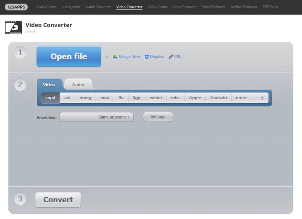Switch to the Audio tab
The width and height of the screenshot is (302, 219).
(x=78, y=84)
